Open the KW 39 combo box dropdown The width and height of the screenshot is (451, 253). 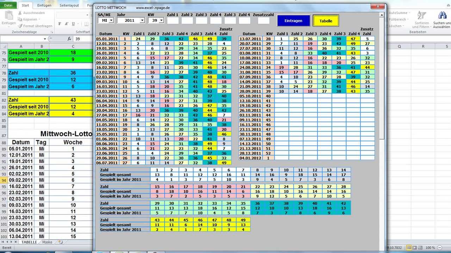(161, 21)
